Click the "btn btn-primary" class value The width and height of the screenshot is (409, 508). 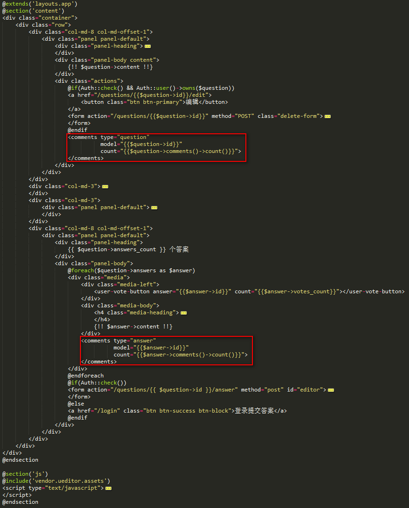154,102
